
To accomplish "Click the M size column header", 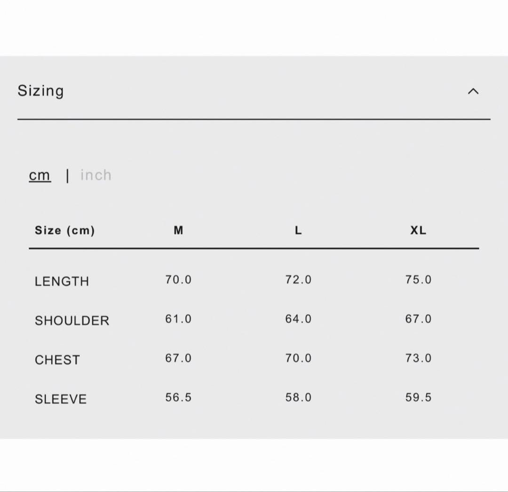I will tap(178, 230).
